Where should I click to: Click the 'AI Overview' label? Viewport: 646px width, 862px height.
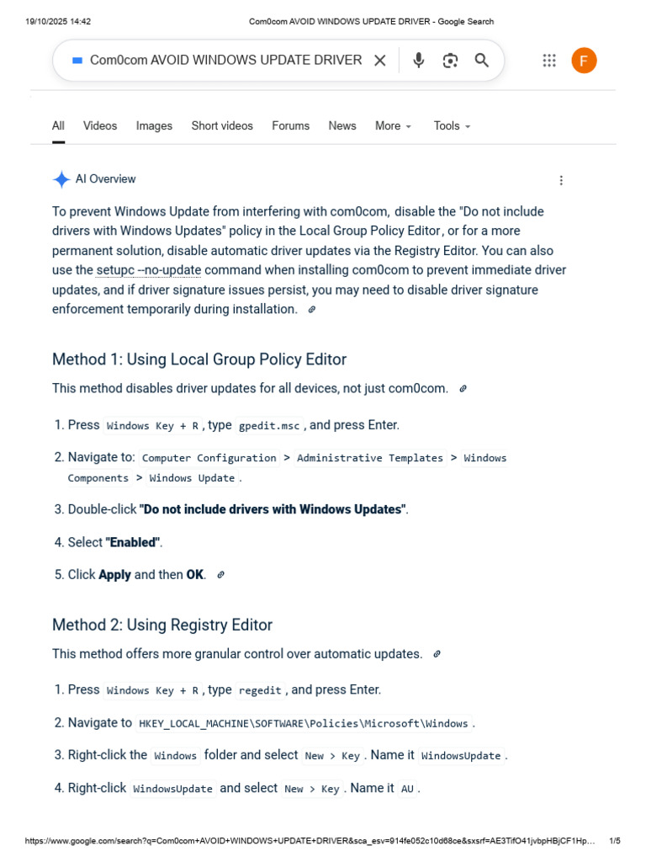[105, 179]
